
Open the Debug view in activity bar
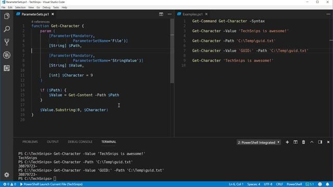(x=7, y=55)
